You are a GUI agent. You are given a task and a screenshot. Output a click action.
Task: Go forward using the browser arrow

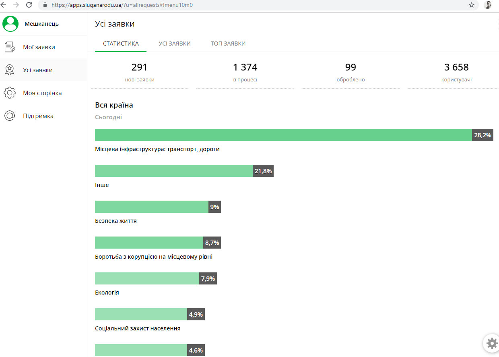16,5
